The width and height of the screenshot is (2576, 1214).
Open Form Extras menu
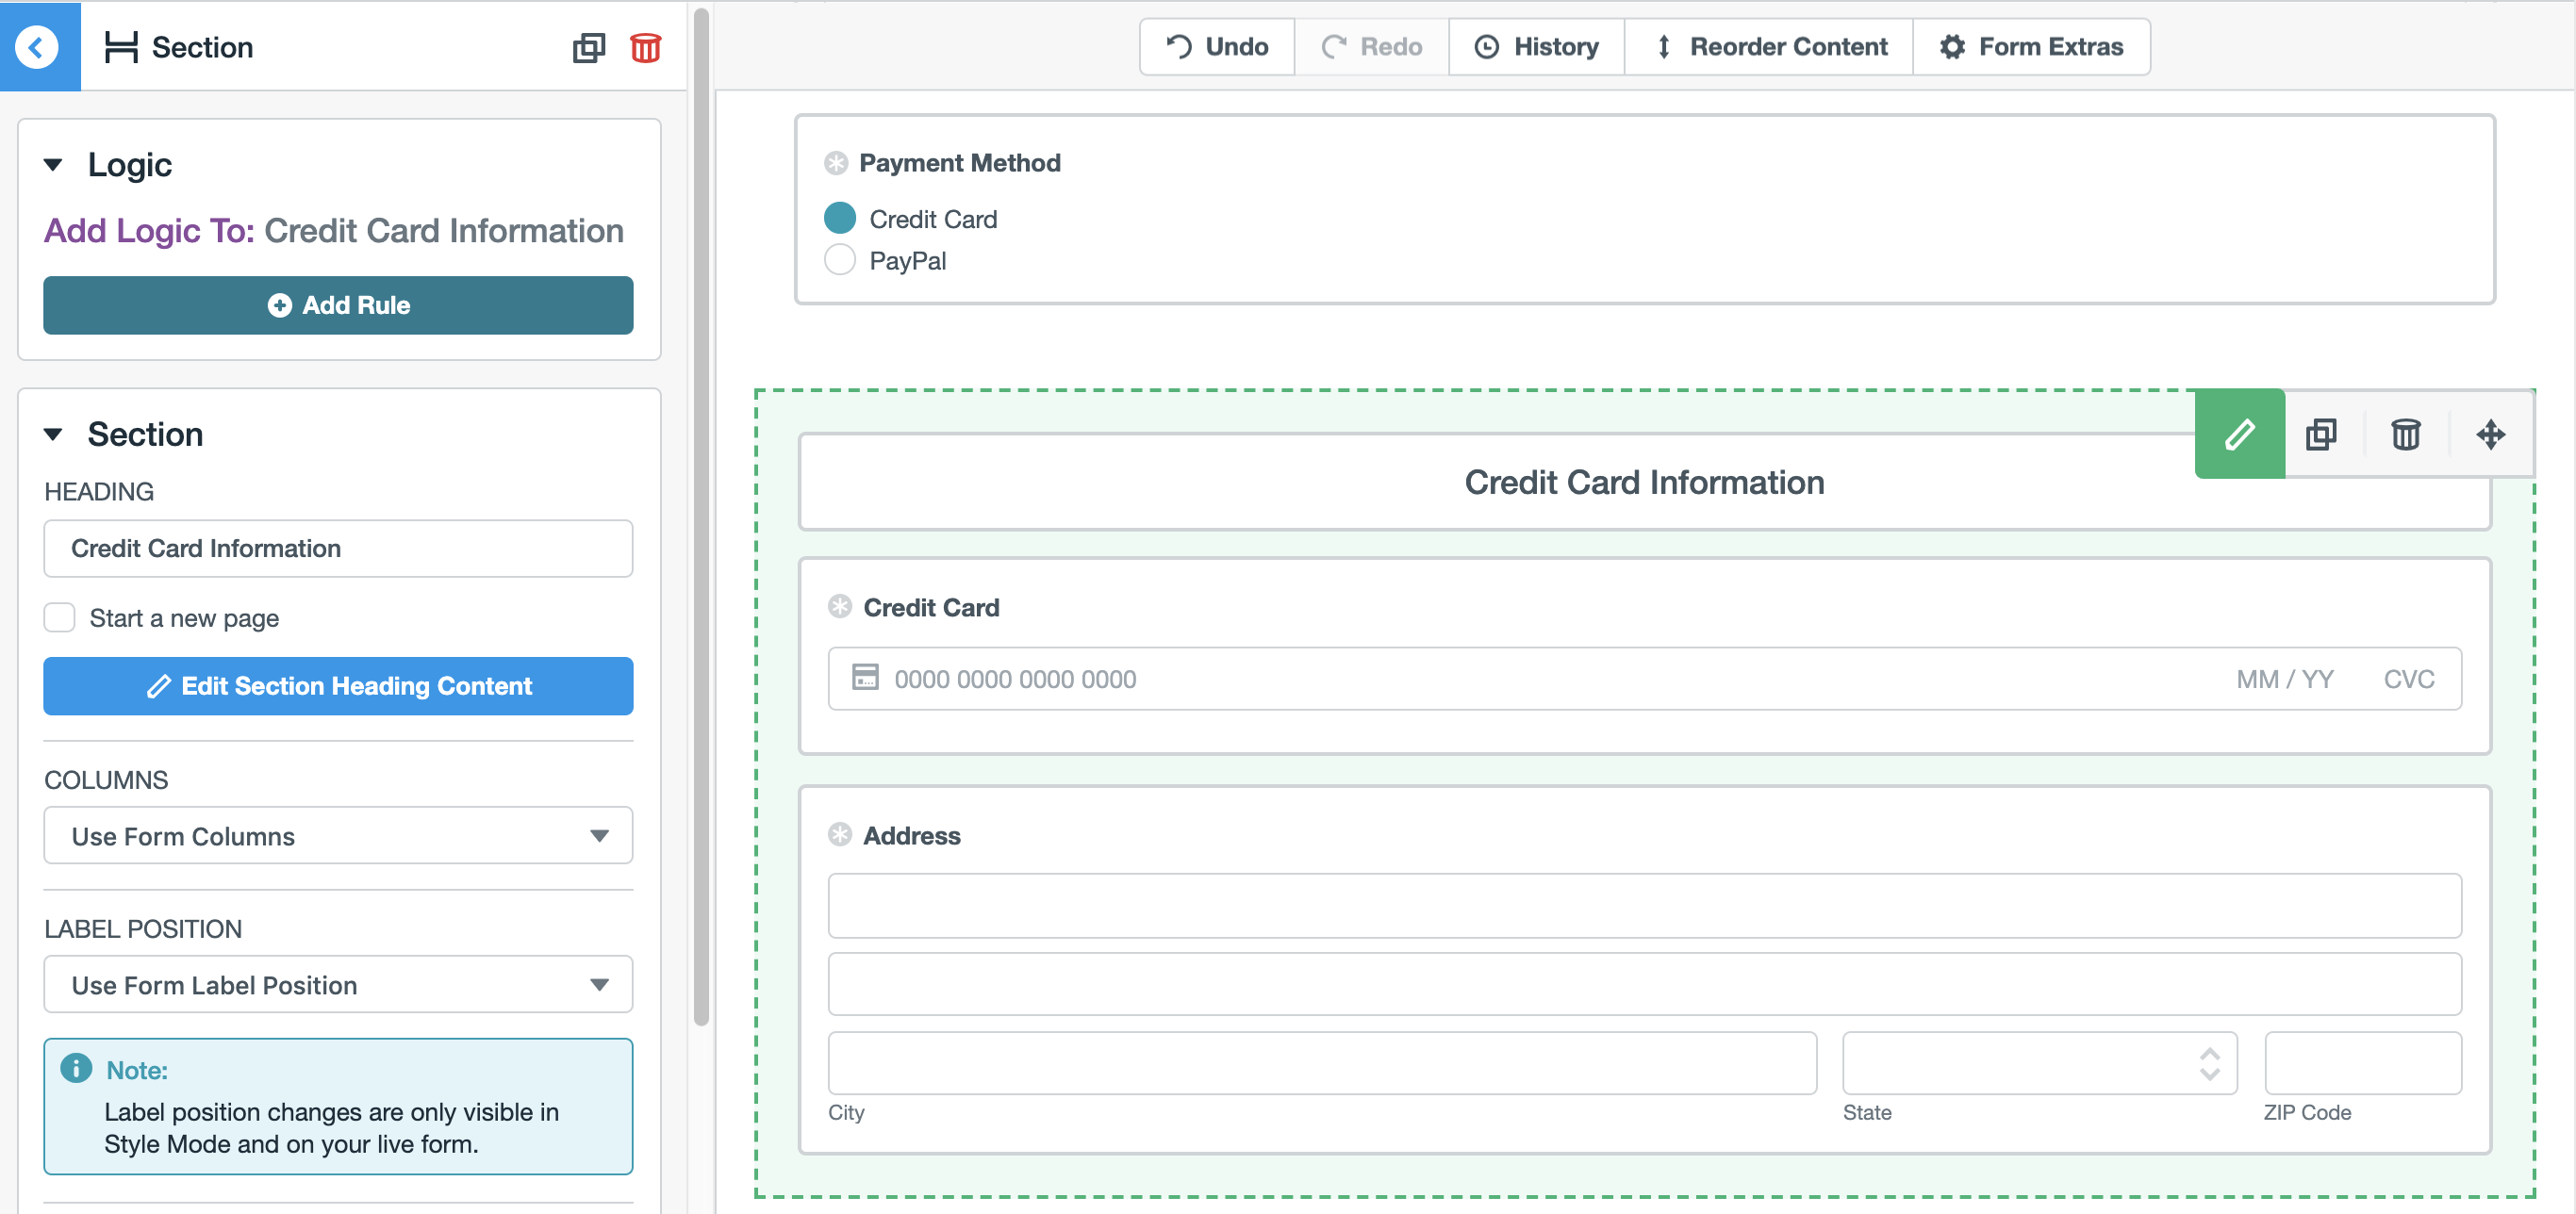(x=2031, y=47)
